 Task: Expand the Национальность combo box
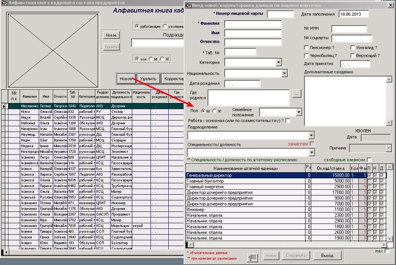pos(284,73)
